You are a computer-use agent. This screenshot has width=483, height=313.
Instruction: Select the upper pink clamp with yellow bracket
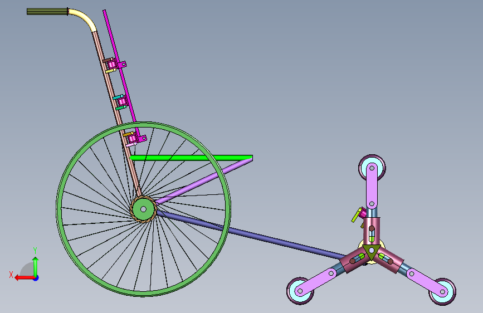(111, 65)
